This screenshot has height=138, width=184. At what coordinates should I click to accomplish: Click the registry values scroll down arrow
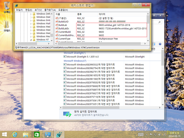point(148,41)
